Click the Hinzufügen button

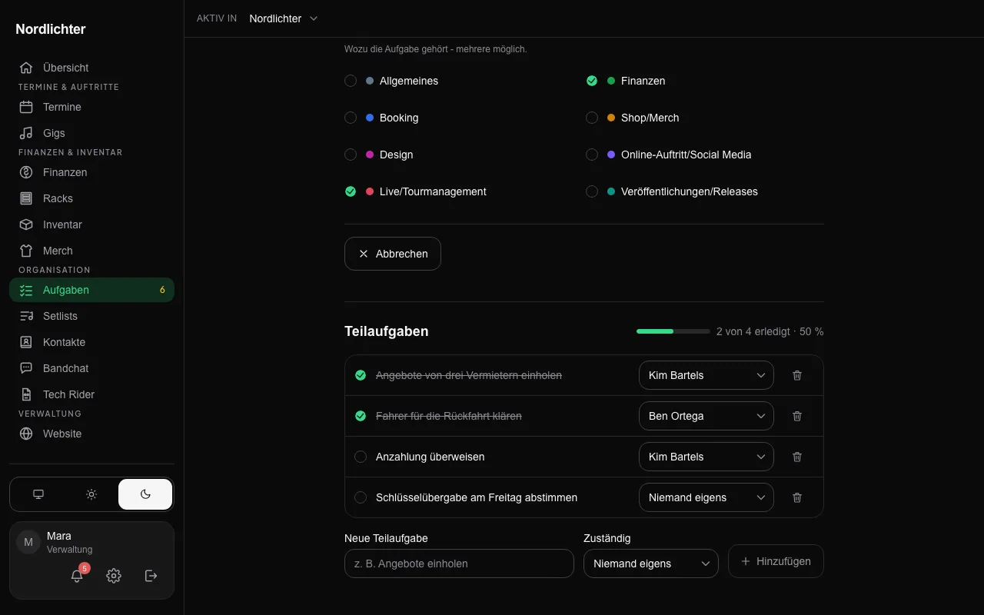[776, 561]
